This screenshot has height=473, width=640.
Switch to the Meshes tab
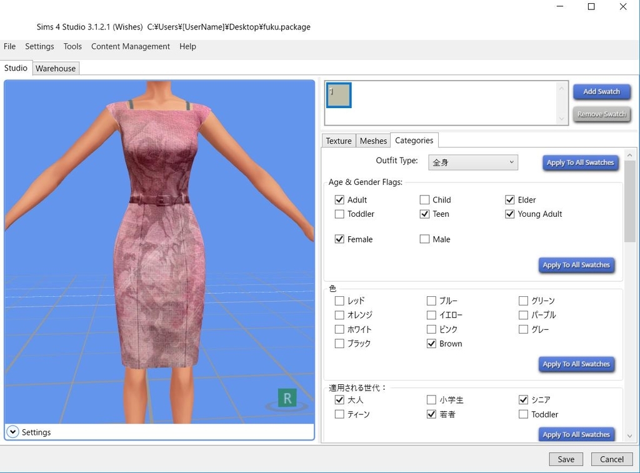point(373,141)
